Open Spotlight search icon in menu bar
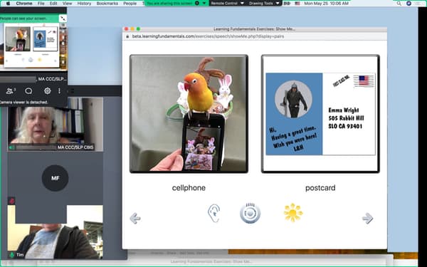The width and height of the screenshot is (427, 267). click(399, 4)
